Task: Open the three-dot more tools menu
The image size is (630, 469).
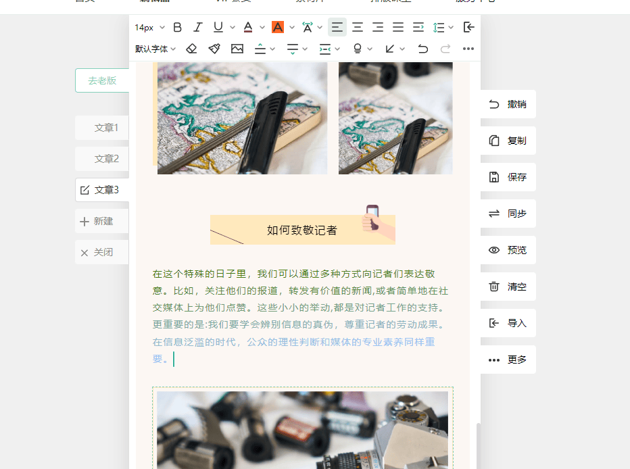Action: pos(468,49)
